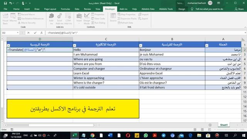Collapse the ribbon arrow
The image size is (247, 139).
(x=245, y=27)
